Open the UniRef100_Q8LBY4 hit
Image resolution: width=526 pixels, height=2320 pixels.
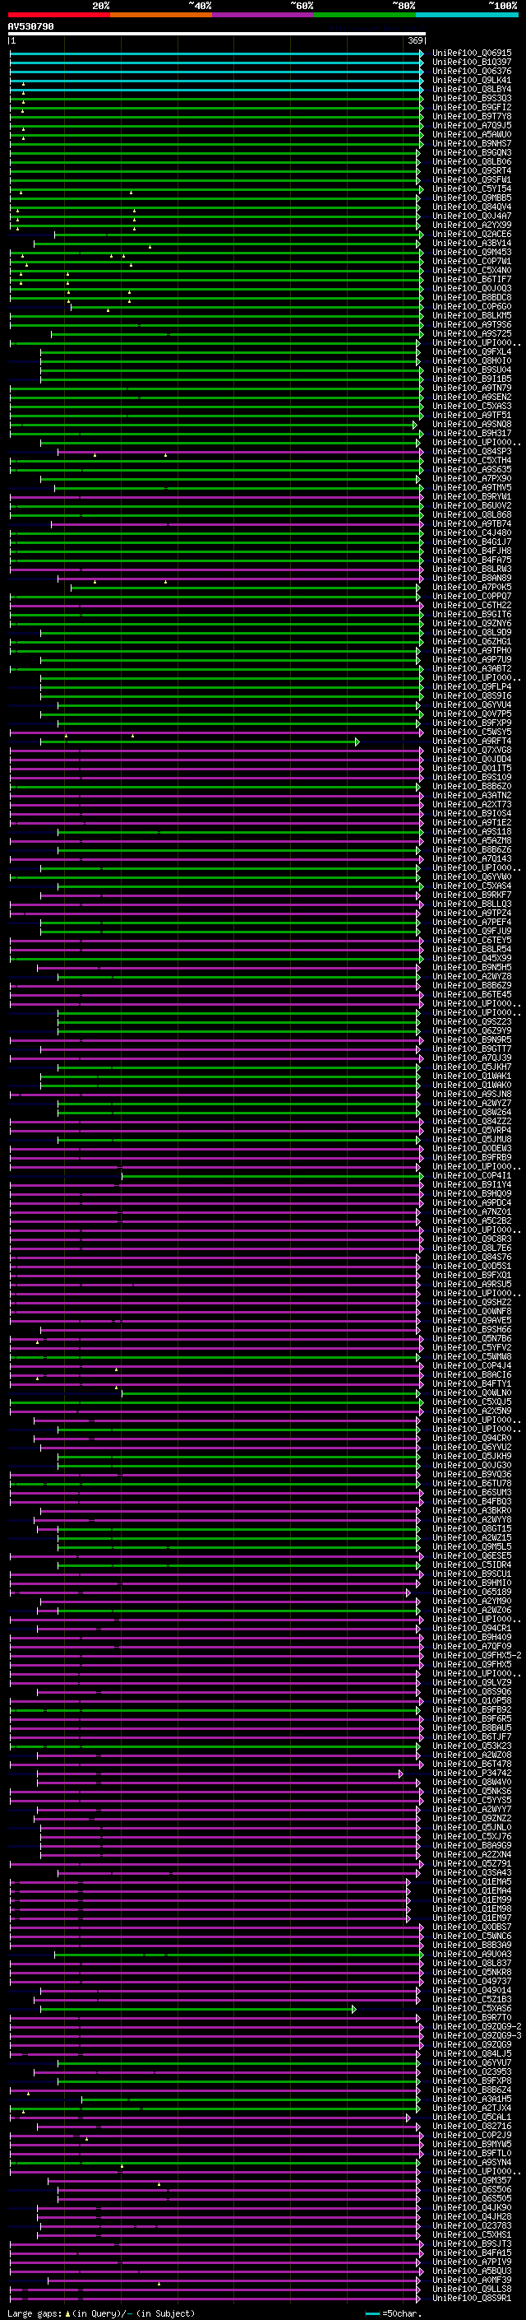471,89
